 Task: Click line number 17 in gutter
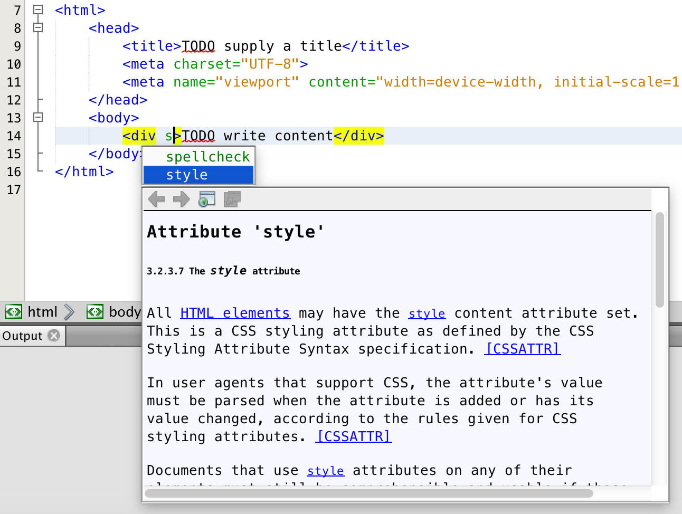click(x=14, y=189)
